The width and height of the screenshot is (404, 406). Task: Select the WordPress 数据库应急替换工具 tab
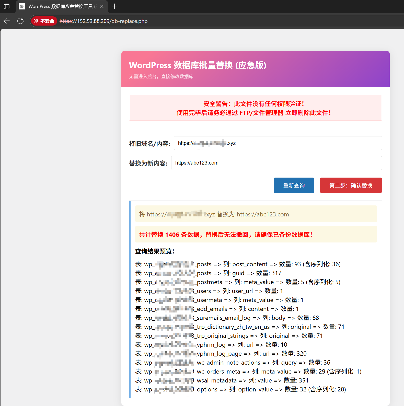(62, 6)
